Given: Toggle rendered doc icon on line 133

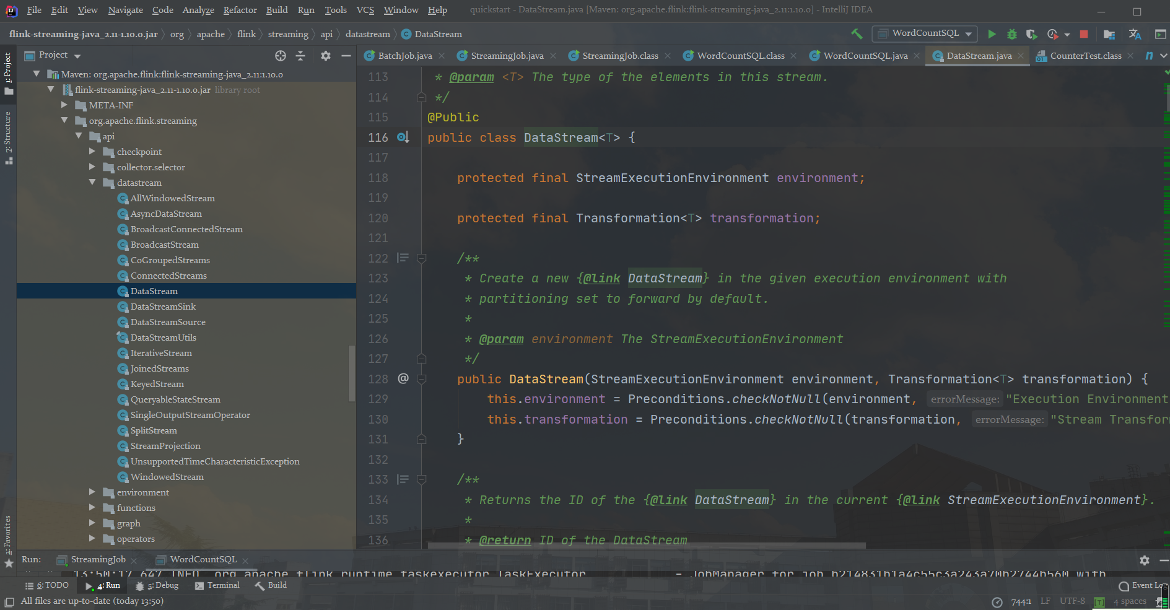Looking at the screenshot, I should pos(403,479).
